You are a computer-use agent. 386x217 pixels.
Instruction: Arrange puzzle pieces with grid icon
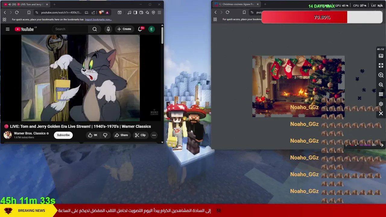381,94
